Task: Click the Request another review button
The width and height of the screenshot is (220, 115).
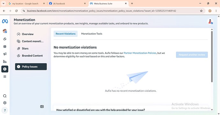Action: click(x=192, y=55)
